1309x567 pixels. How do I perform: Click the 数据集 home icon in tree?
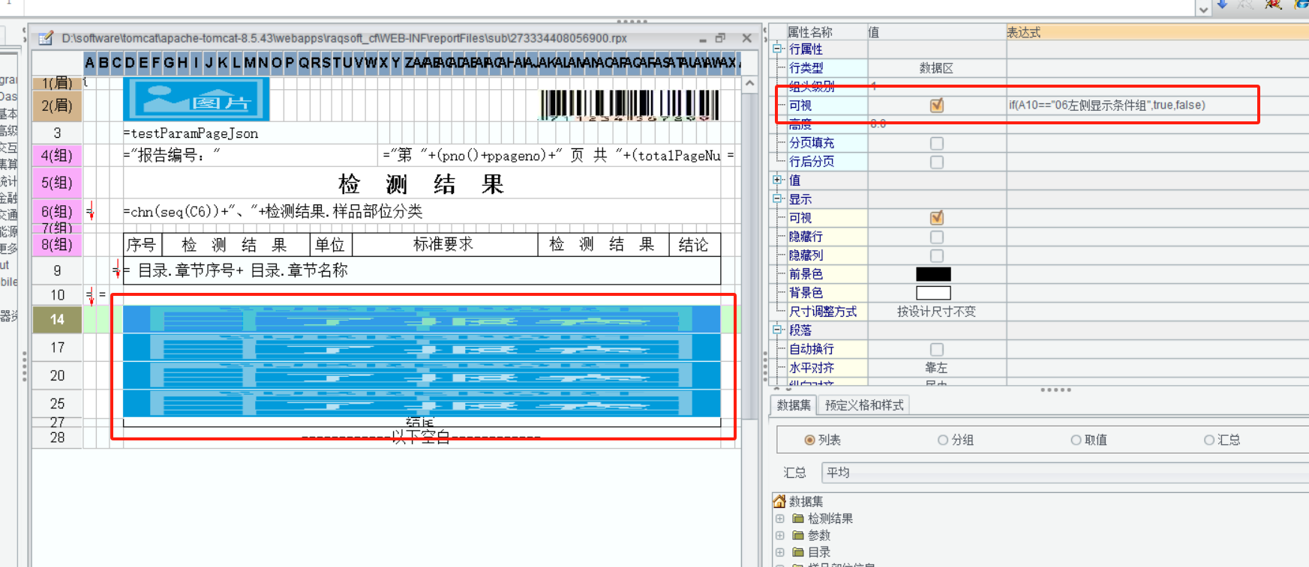pos(779,501)
